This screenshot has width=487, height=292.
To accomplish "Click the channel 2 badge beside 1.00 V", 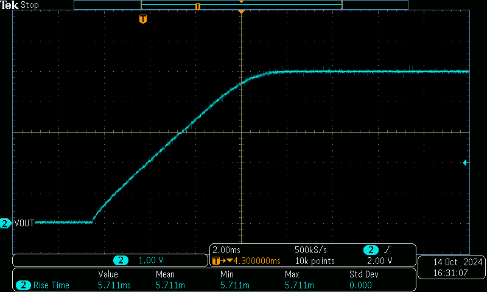I will pyautogui.click(x=121, y=260).
